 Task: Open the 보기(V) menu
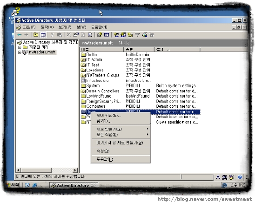point(65,27)
